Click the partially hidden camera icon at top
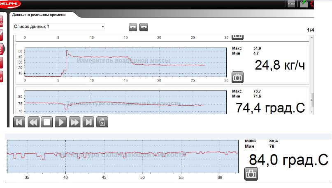This screenshot has height=188, width=332. pyautogui.click(x=237, y=36)
